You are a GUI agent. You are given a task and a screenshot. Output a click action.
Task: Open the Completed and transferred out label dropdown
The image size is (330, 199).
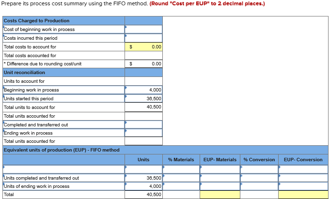(64, 125)
